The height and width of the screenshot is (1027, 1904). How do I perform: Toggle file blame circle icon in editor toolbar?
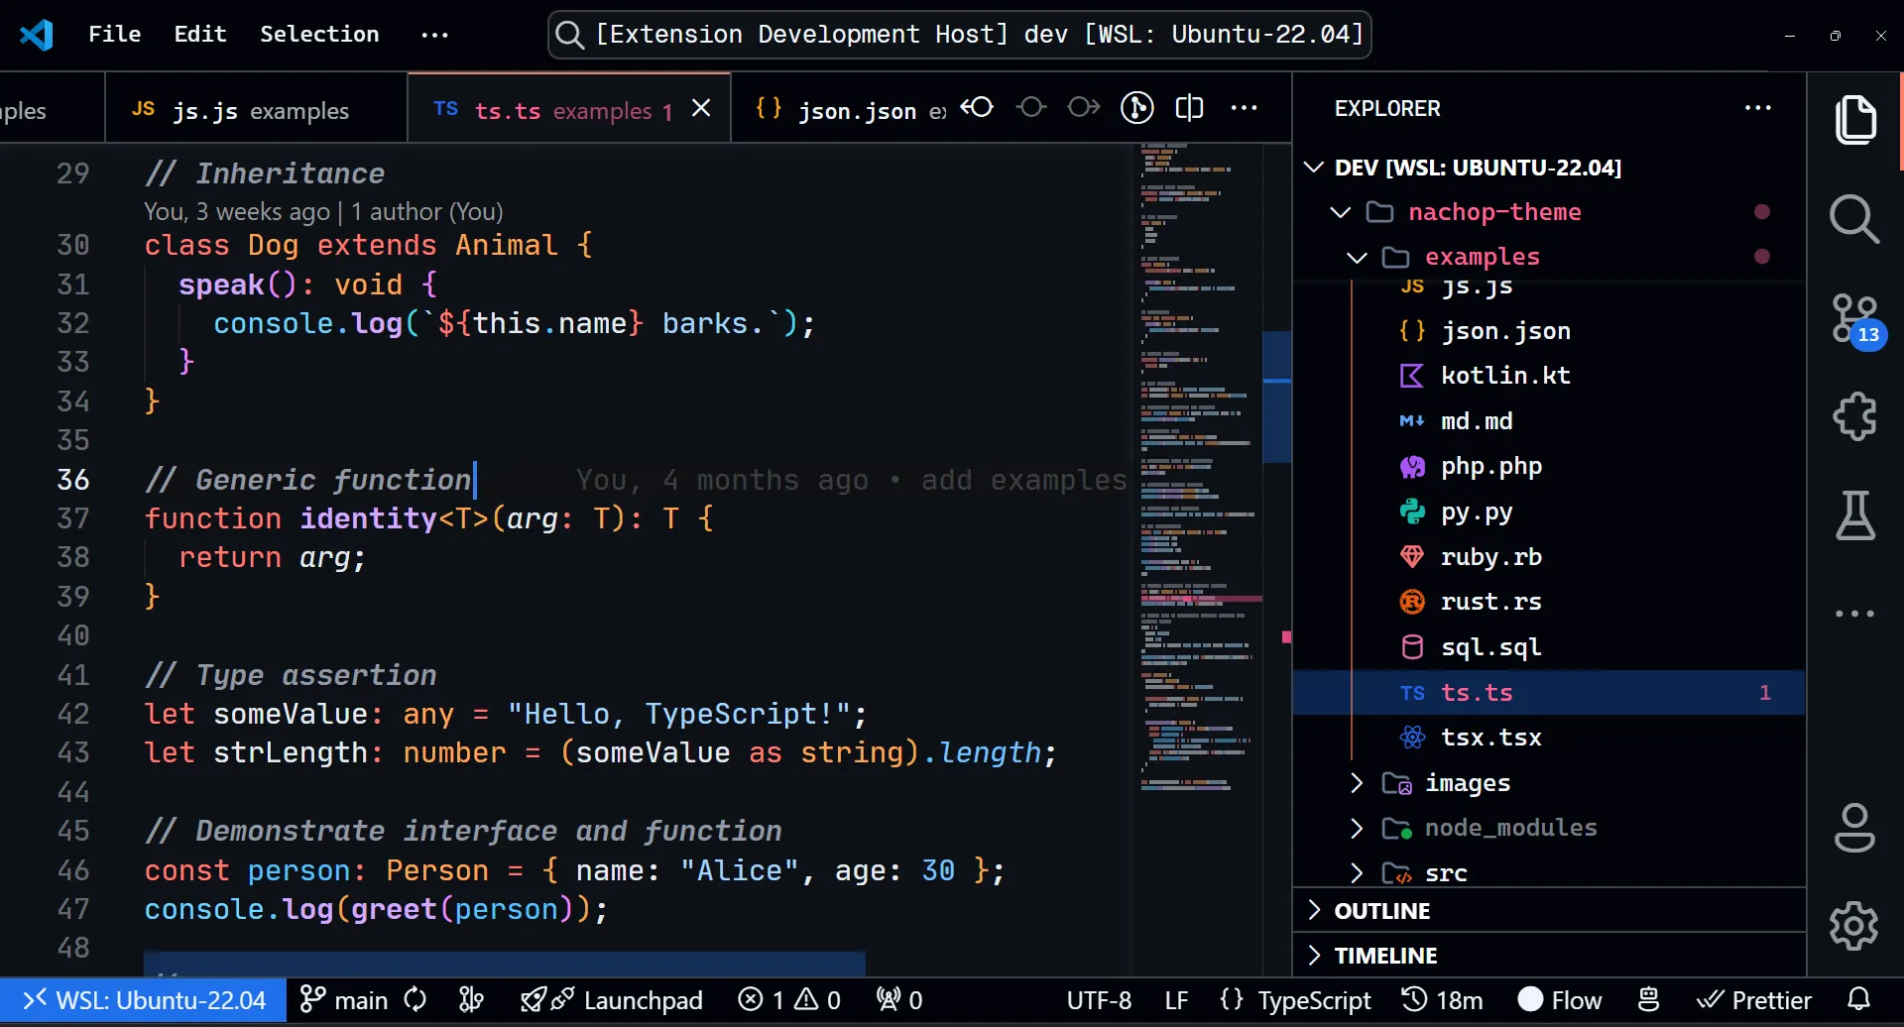(1136, 107)
